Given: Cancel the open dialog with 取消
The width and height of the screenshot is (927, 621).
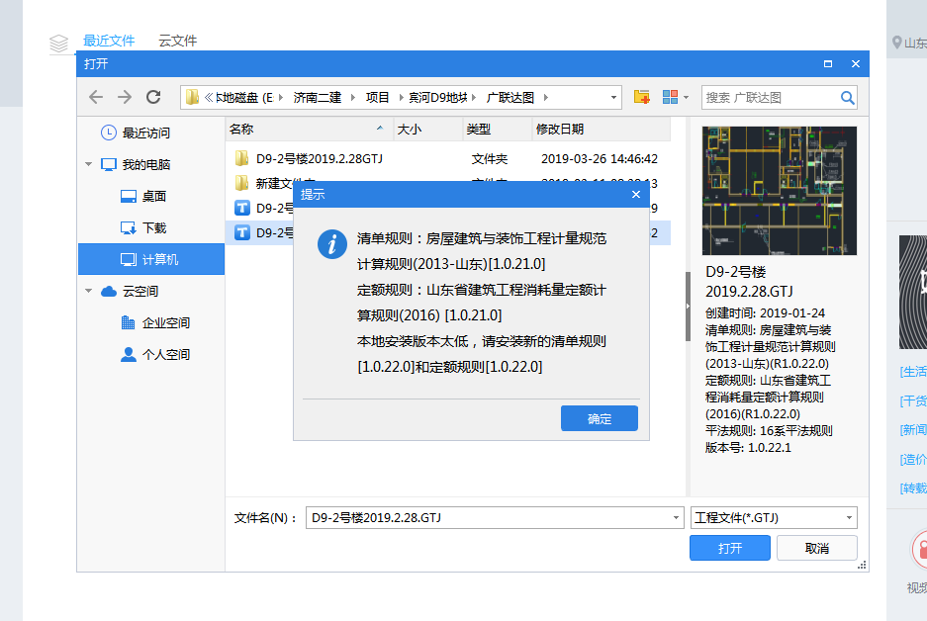Looking at the screenshot, I should click(x=816, y=548).
